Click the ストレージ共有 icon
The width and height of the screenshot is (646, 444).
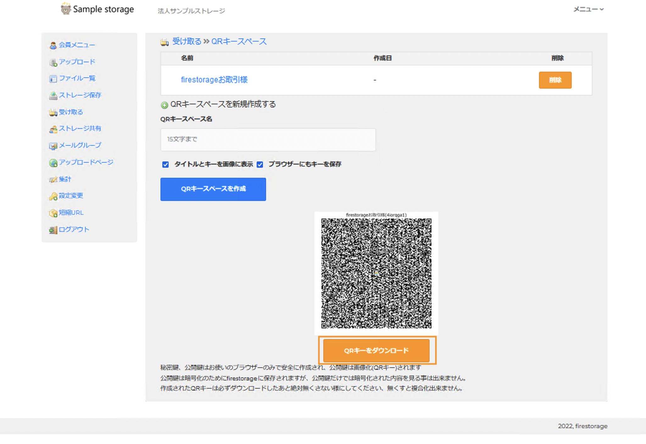pos(53,129)
